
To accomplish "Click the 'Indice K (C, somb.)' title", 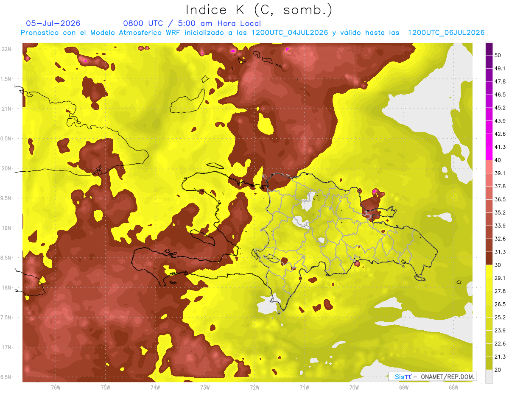I will 259,10.
